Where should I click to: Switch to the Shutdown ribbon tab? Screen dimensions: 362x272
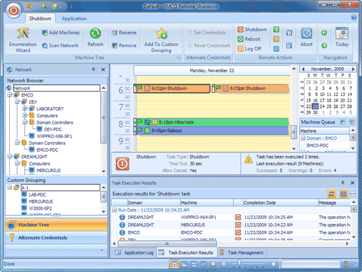click(40, 18)
